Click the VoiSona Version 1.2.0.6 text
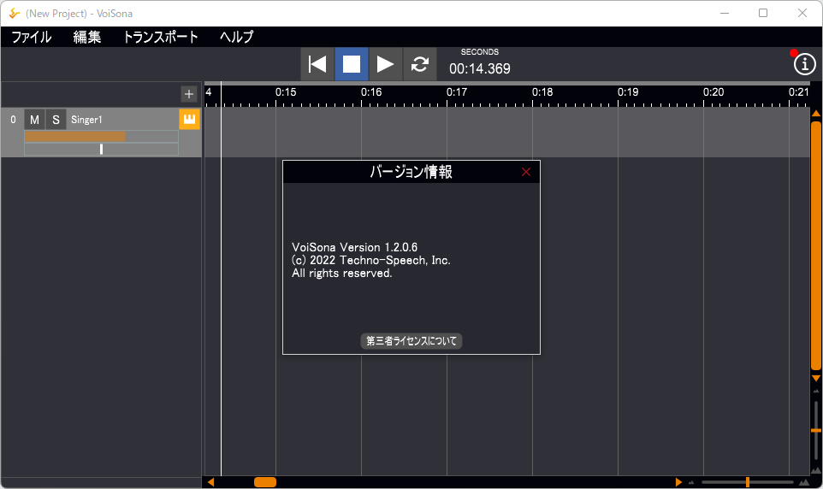 point(355,247)
